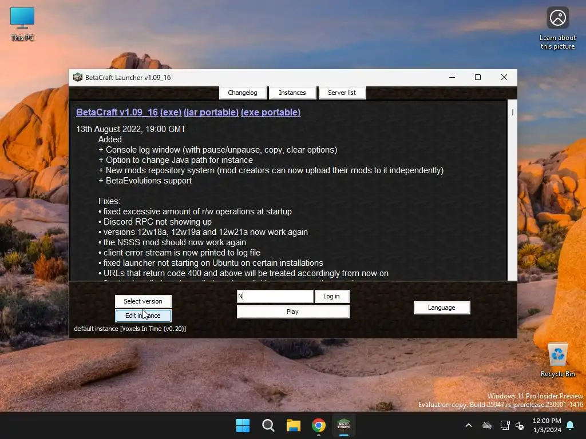Viewport: 586px width, 439px height.
Task: Click the cloud sync tray icon
Action: pos(487,425)
